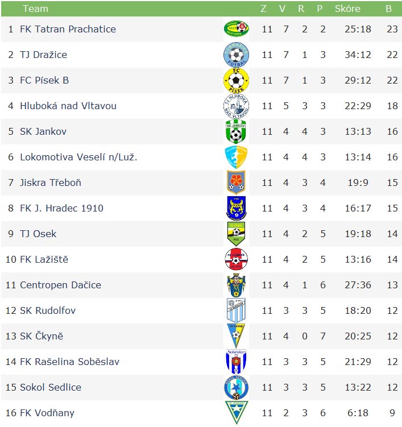Open the FK J. Hradec 1910 crest
This screenshot has width=402, height=427.
236,208
